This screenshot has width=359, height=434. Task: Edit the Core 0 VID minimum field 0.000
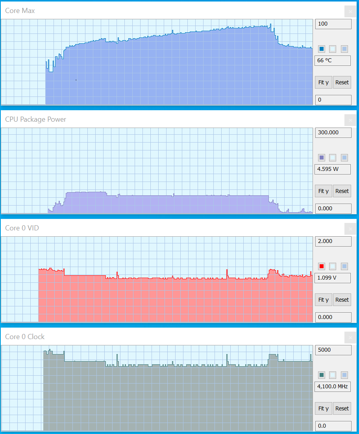click(x=333, y=317)
